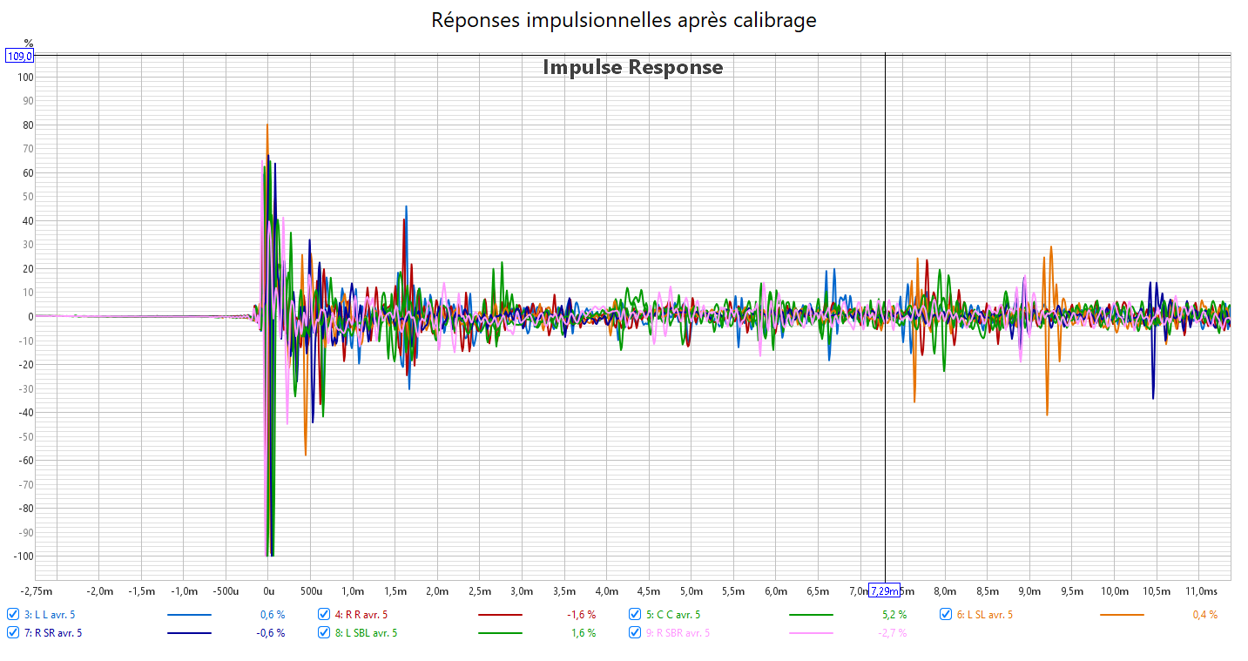Click the 109,0 top axis limit field
Screen dimensions: 1248x661
tap(20, 56)
